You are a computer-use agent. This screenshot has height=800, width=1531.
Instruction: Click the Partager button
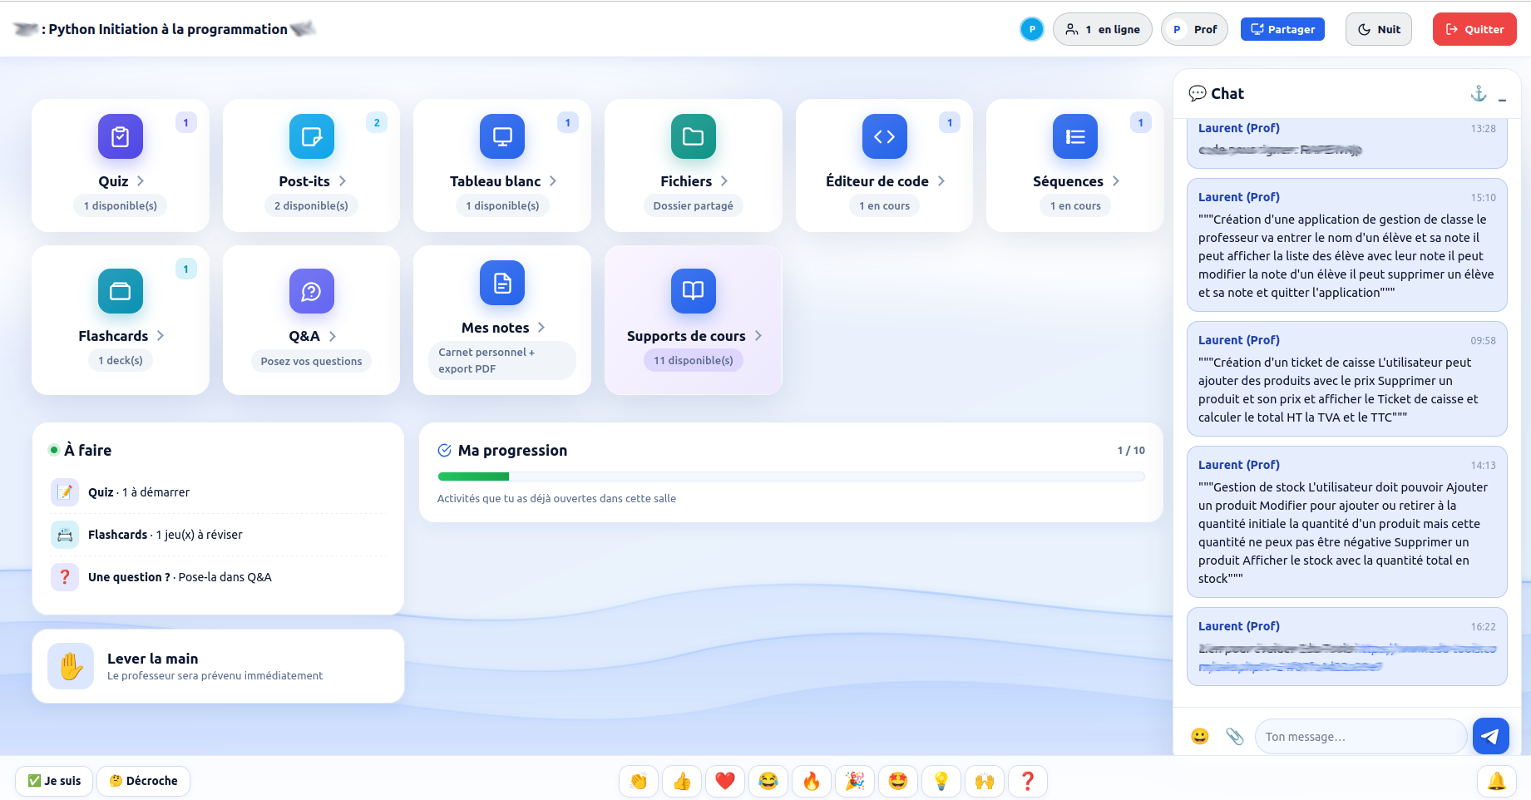pos(1282,29)
